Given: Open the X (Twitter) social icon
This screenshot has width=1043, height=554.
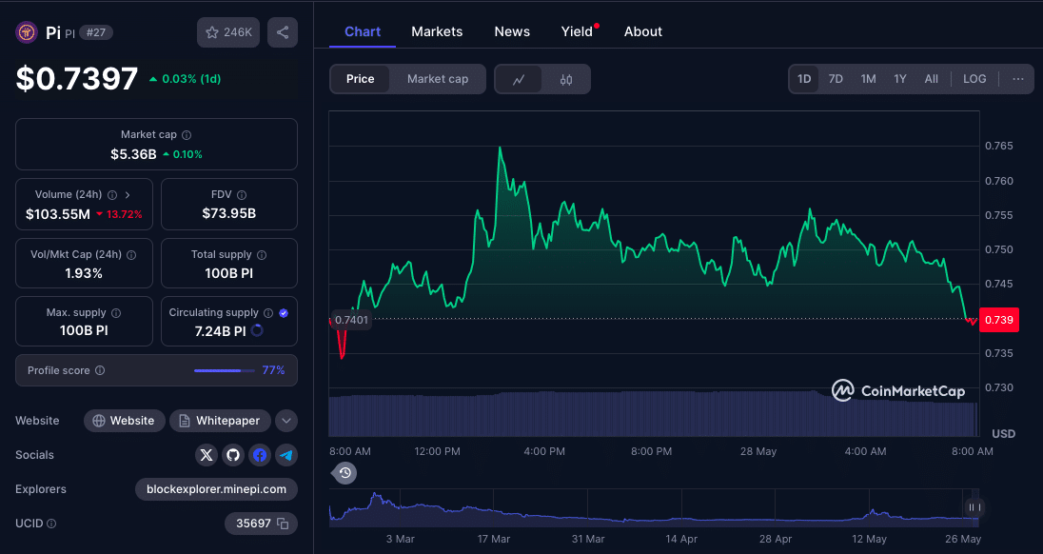Looking at the screenshot, I should (207, 455).
